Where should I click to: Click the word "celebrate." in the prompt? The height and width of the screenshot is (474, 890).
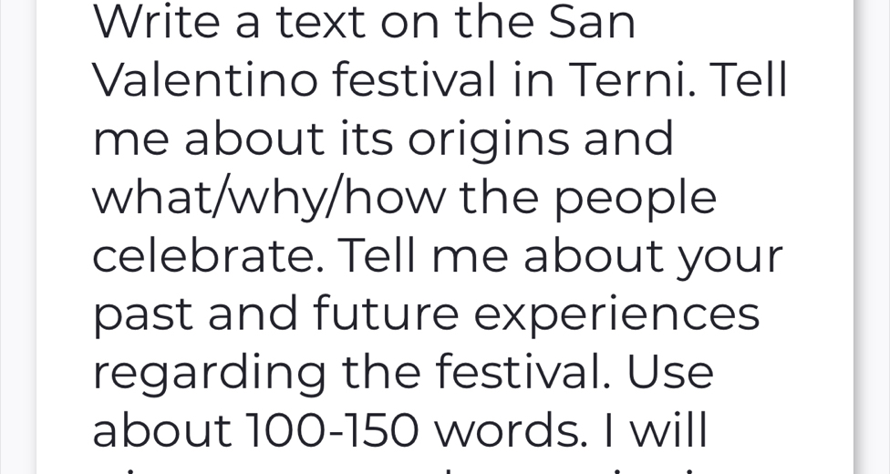[x=208, y=256]
